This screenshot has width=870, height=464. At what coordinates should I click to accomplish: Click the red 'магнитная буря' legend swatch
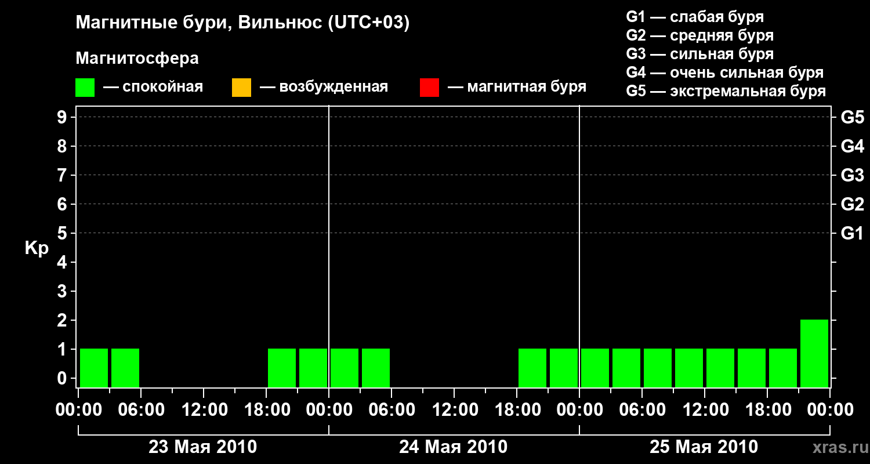[429, 88]
